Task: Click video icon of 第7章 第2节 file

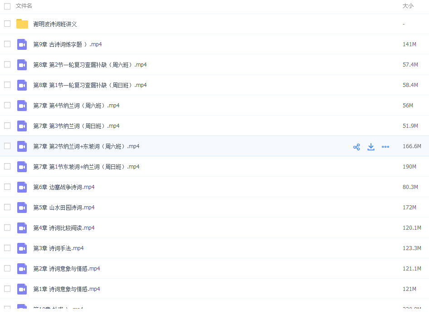Action: coord(22,146)
